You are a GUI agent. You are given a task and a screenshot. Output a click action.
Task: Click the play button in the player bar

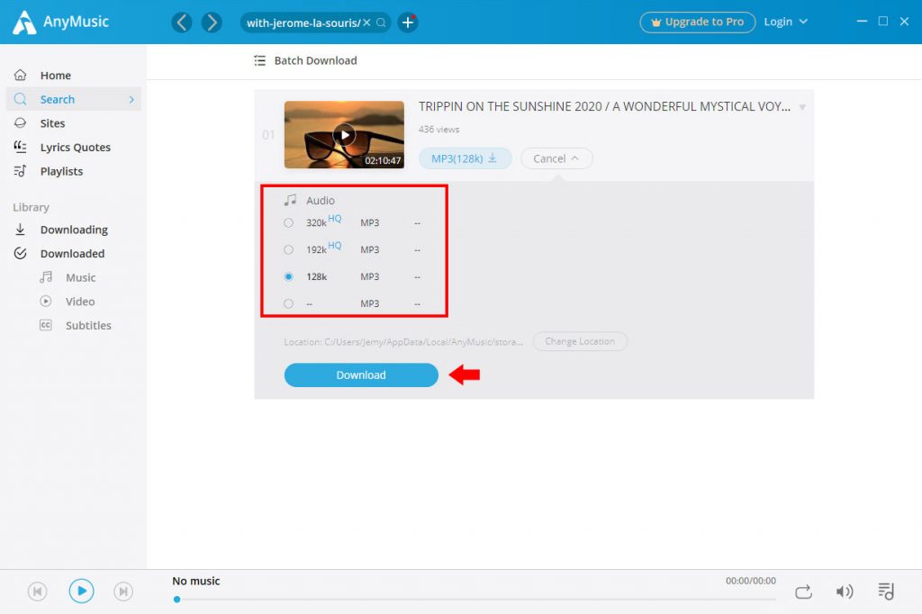coord(81,591)
